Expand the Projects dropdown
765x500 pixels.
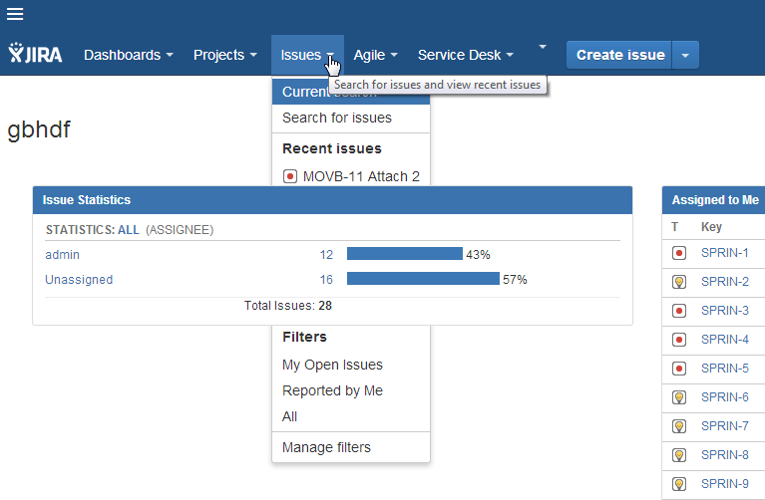225,55
